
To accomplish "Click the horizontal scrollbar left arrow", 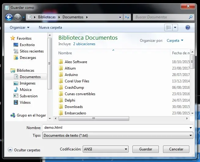I will [56, 119].
